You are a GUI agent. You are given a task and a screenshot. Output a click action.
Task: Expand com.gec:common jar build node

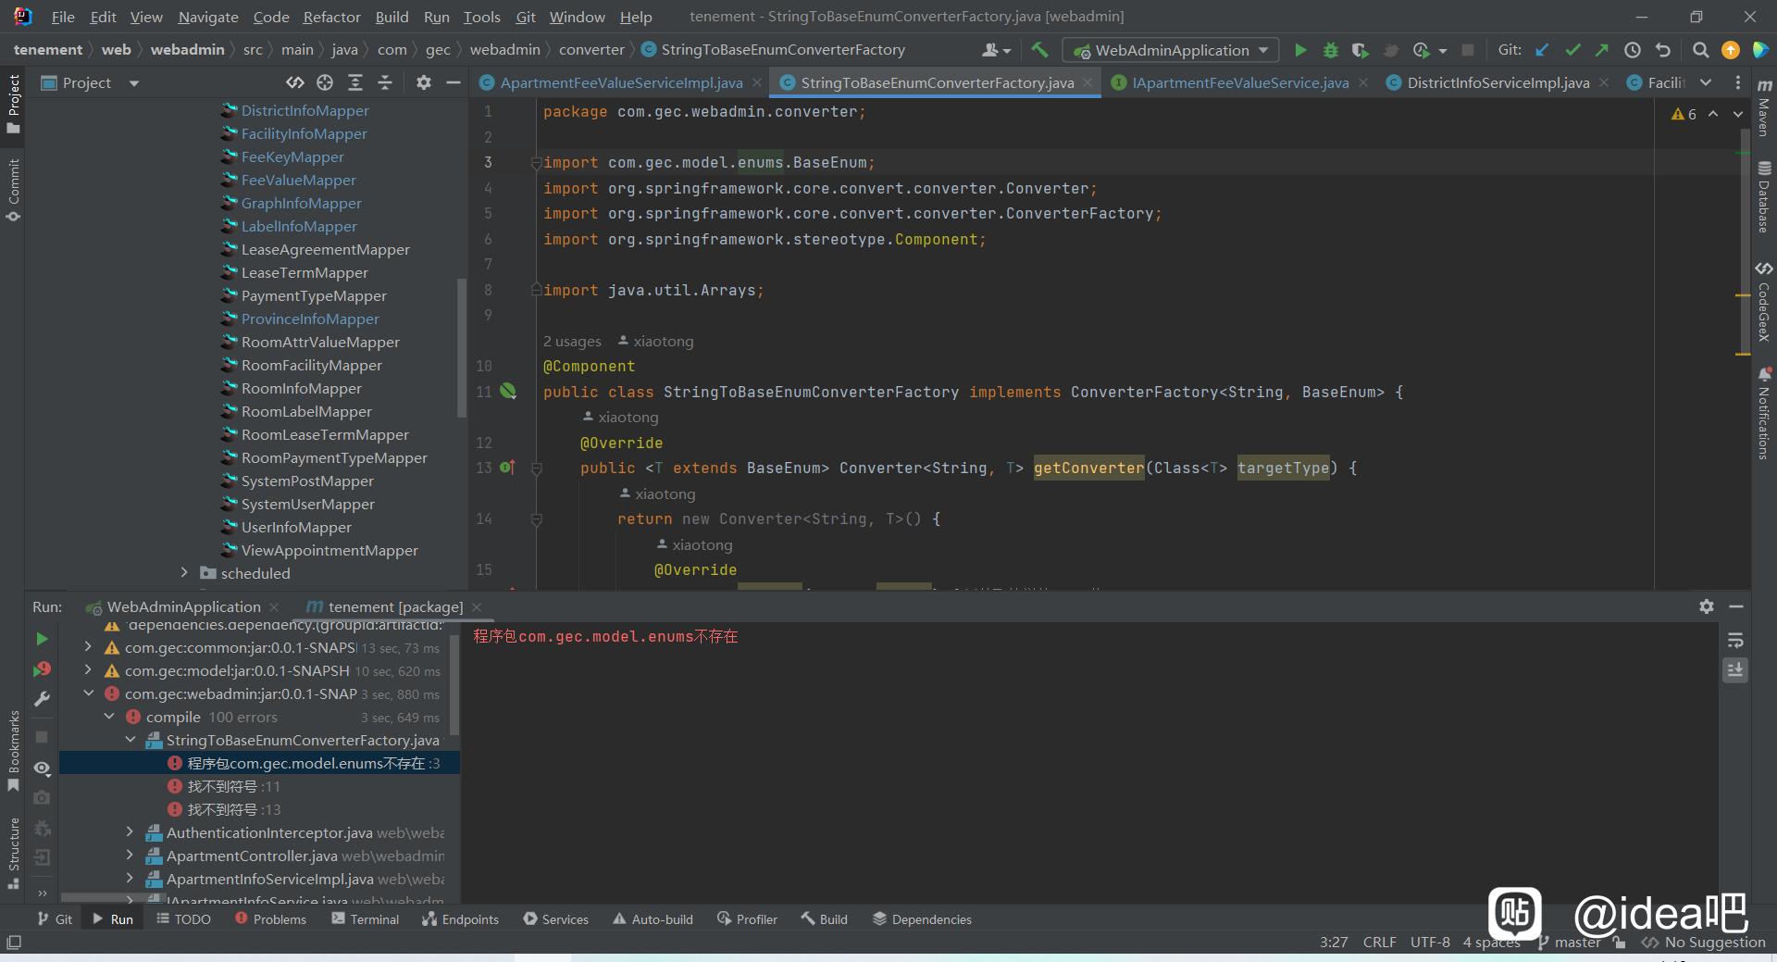point(88,647)
